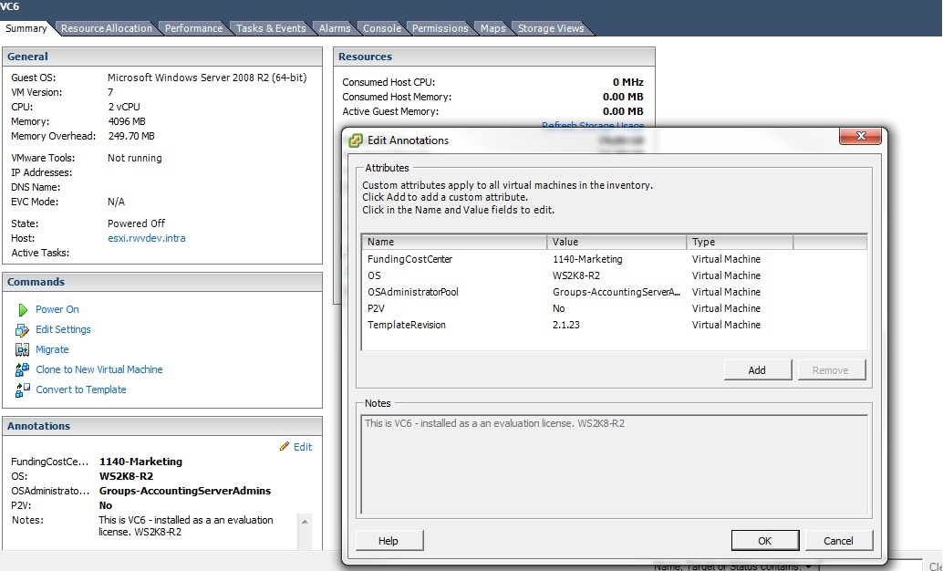
Task: Click Clone to New Virtual Machine link
Action: coord(99,369)
